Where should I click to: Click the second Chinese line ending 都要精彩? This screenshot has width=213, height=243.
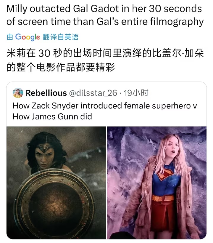[x=61, y=68]
